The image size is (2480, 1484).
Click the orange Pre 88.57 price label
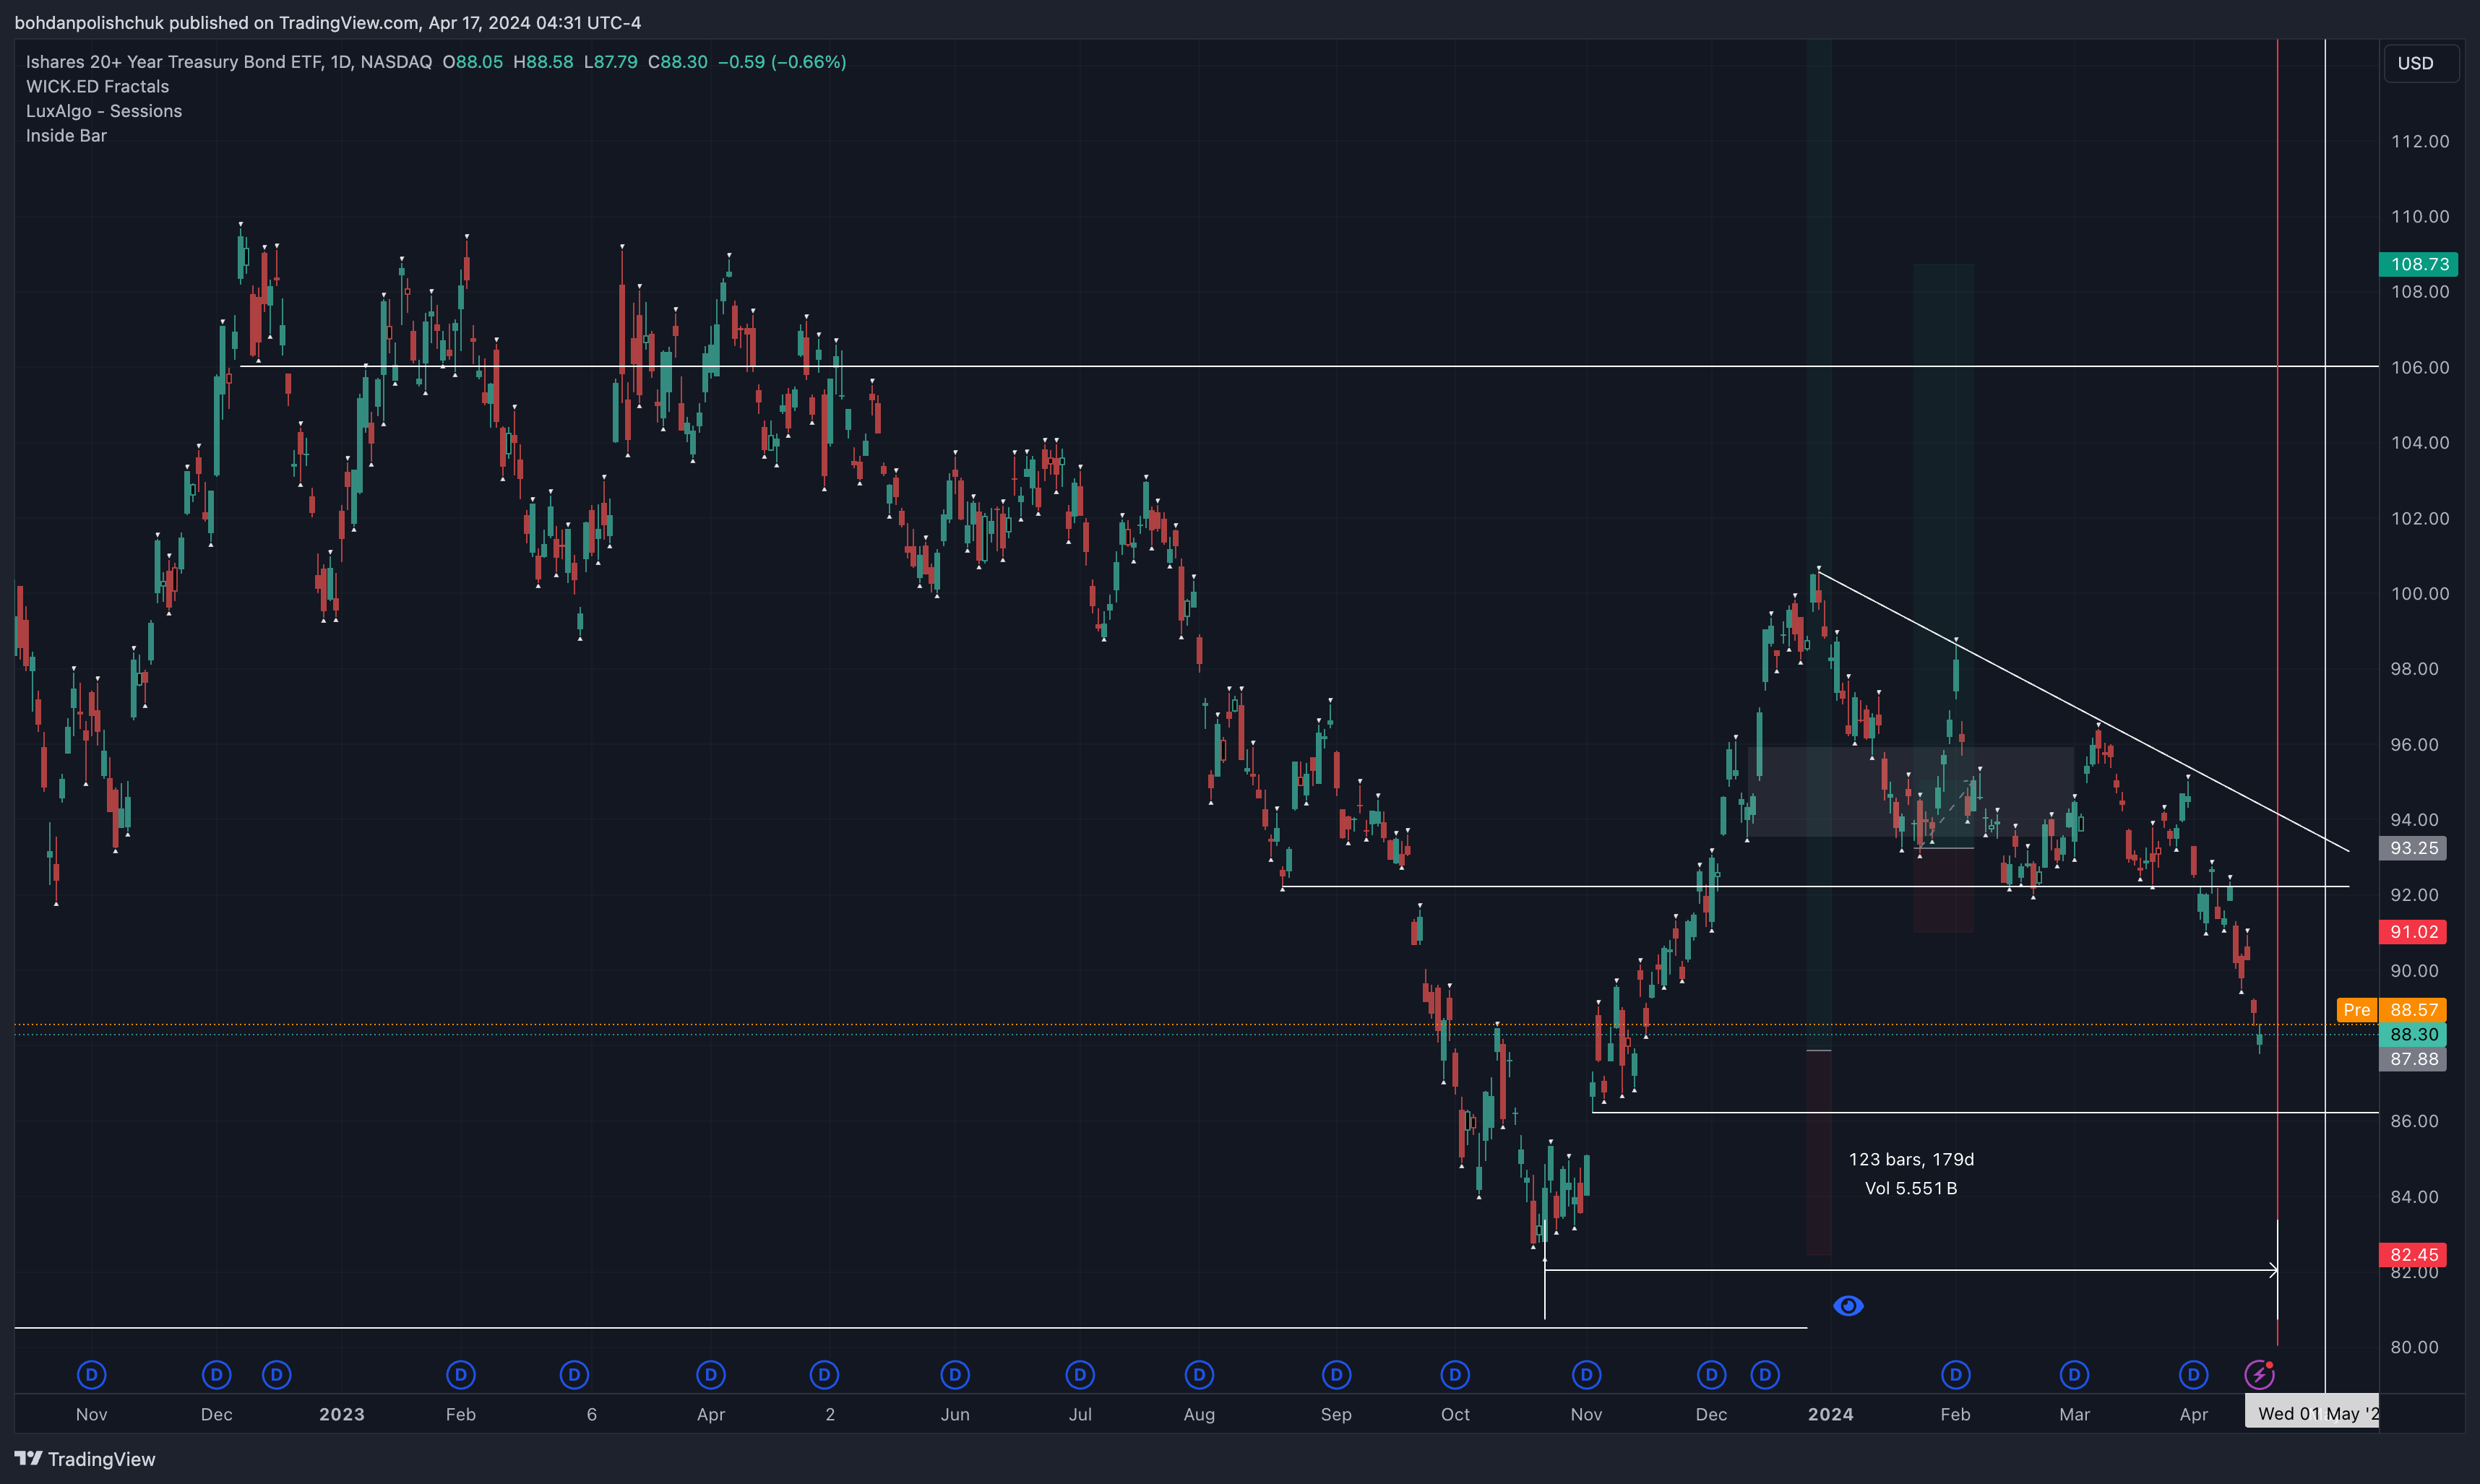[x=2392, y=1010]
